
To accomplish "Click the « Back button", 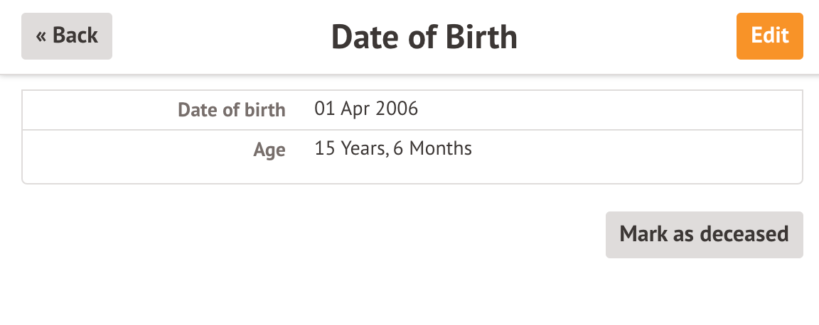I will pyautogui.click(x=67, y=36).
